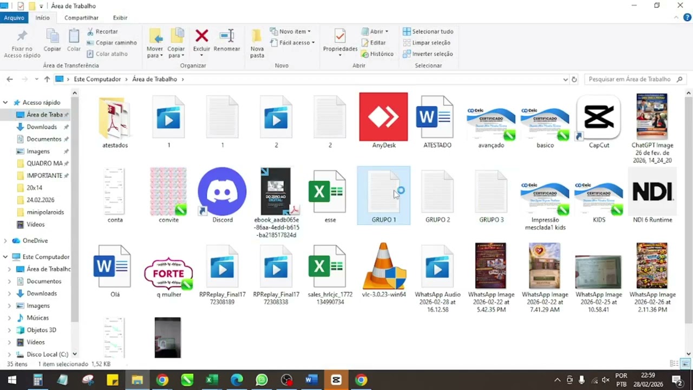Open the Novo item dropdown
The image size is (693, 390).
[291, 31]
